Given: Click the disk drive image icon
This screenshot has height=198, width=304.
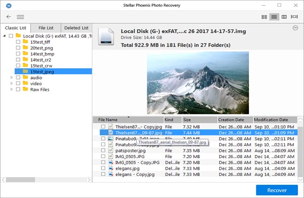Looking at the screenshot, I should pos(106,37).
